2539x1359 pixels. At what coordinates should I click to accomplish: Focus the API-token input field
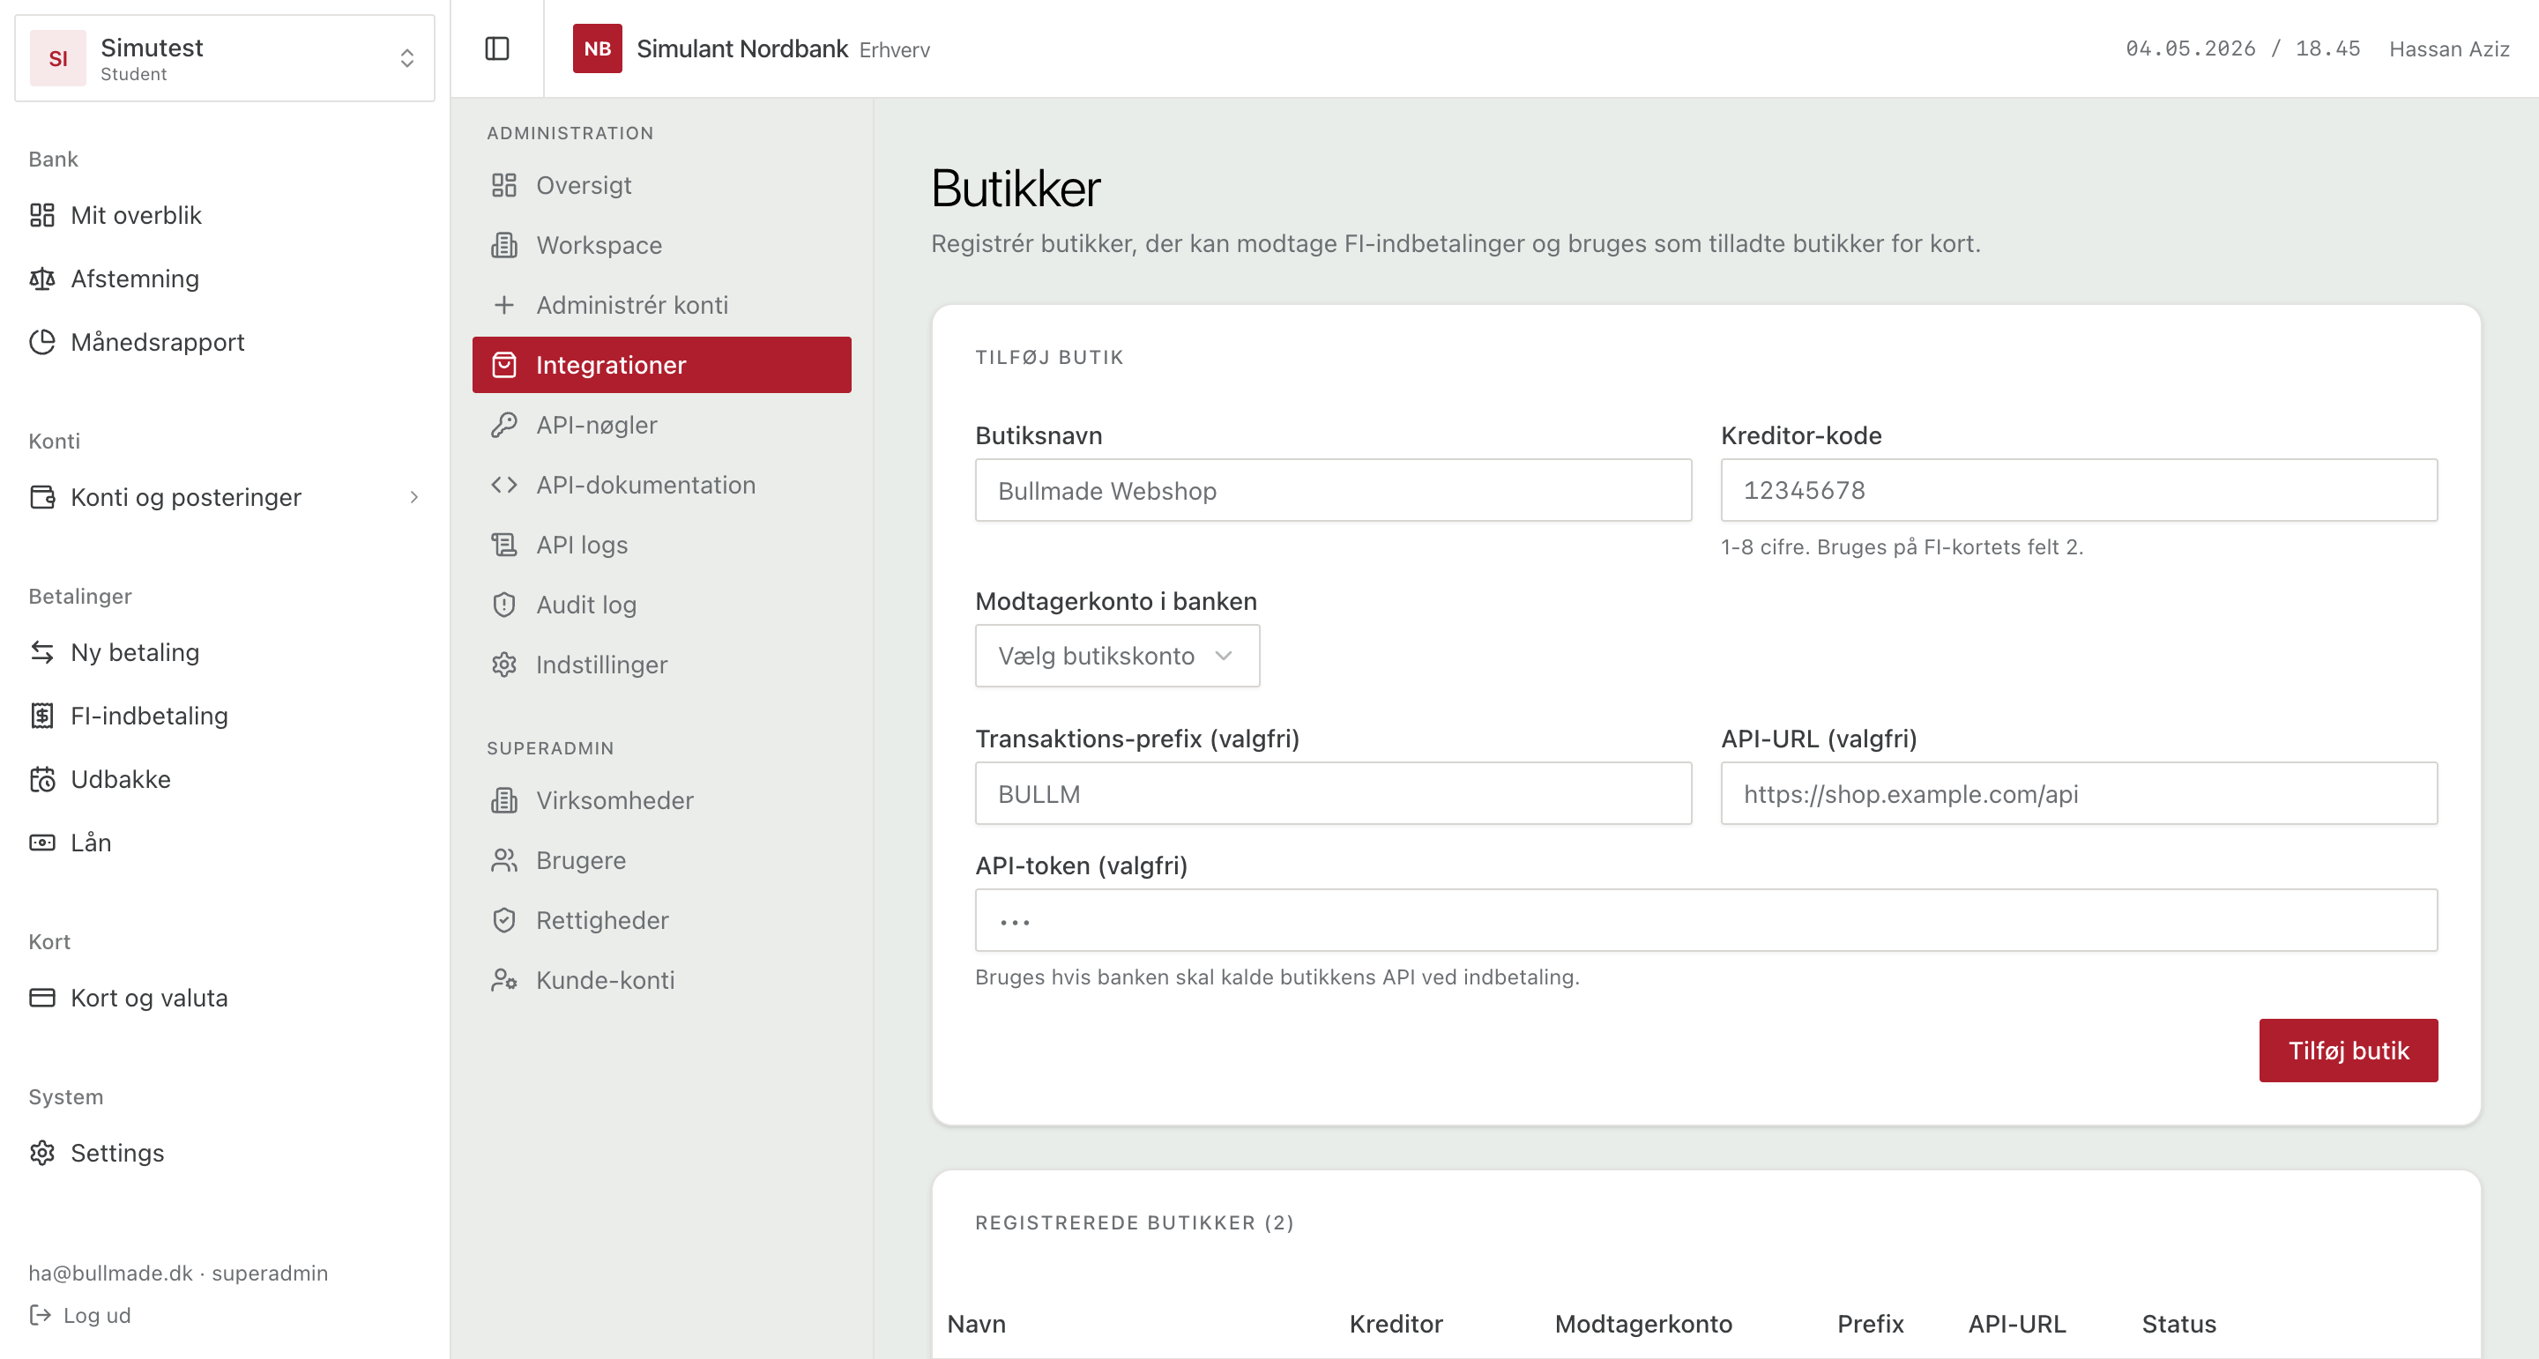click(x=1706, y=920)
